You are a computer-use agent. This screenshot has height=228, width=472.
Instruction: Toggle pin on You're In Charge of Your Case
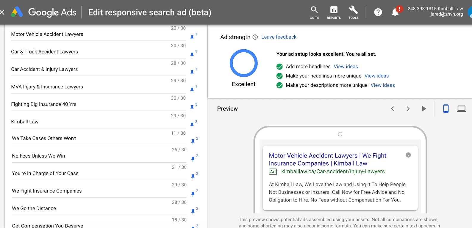[x=193, y=177]
